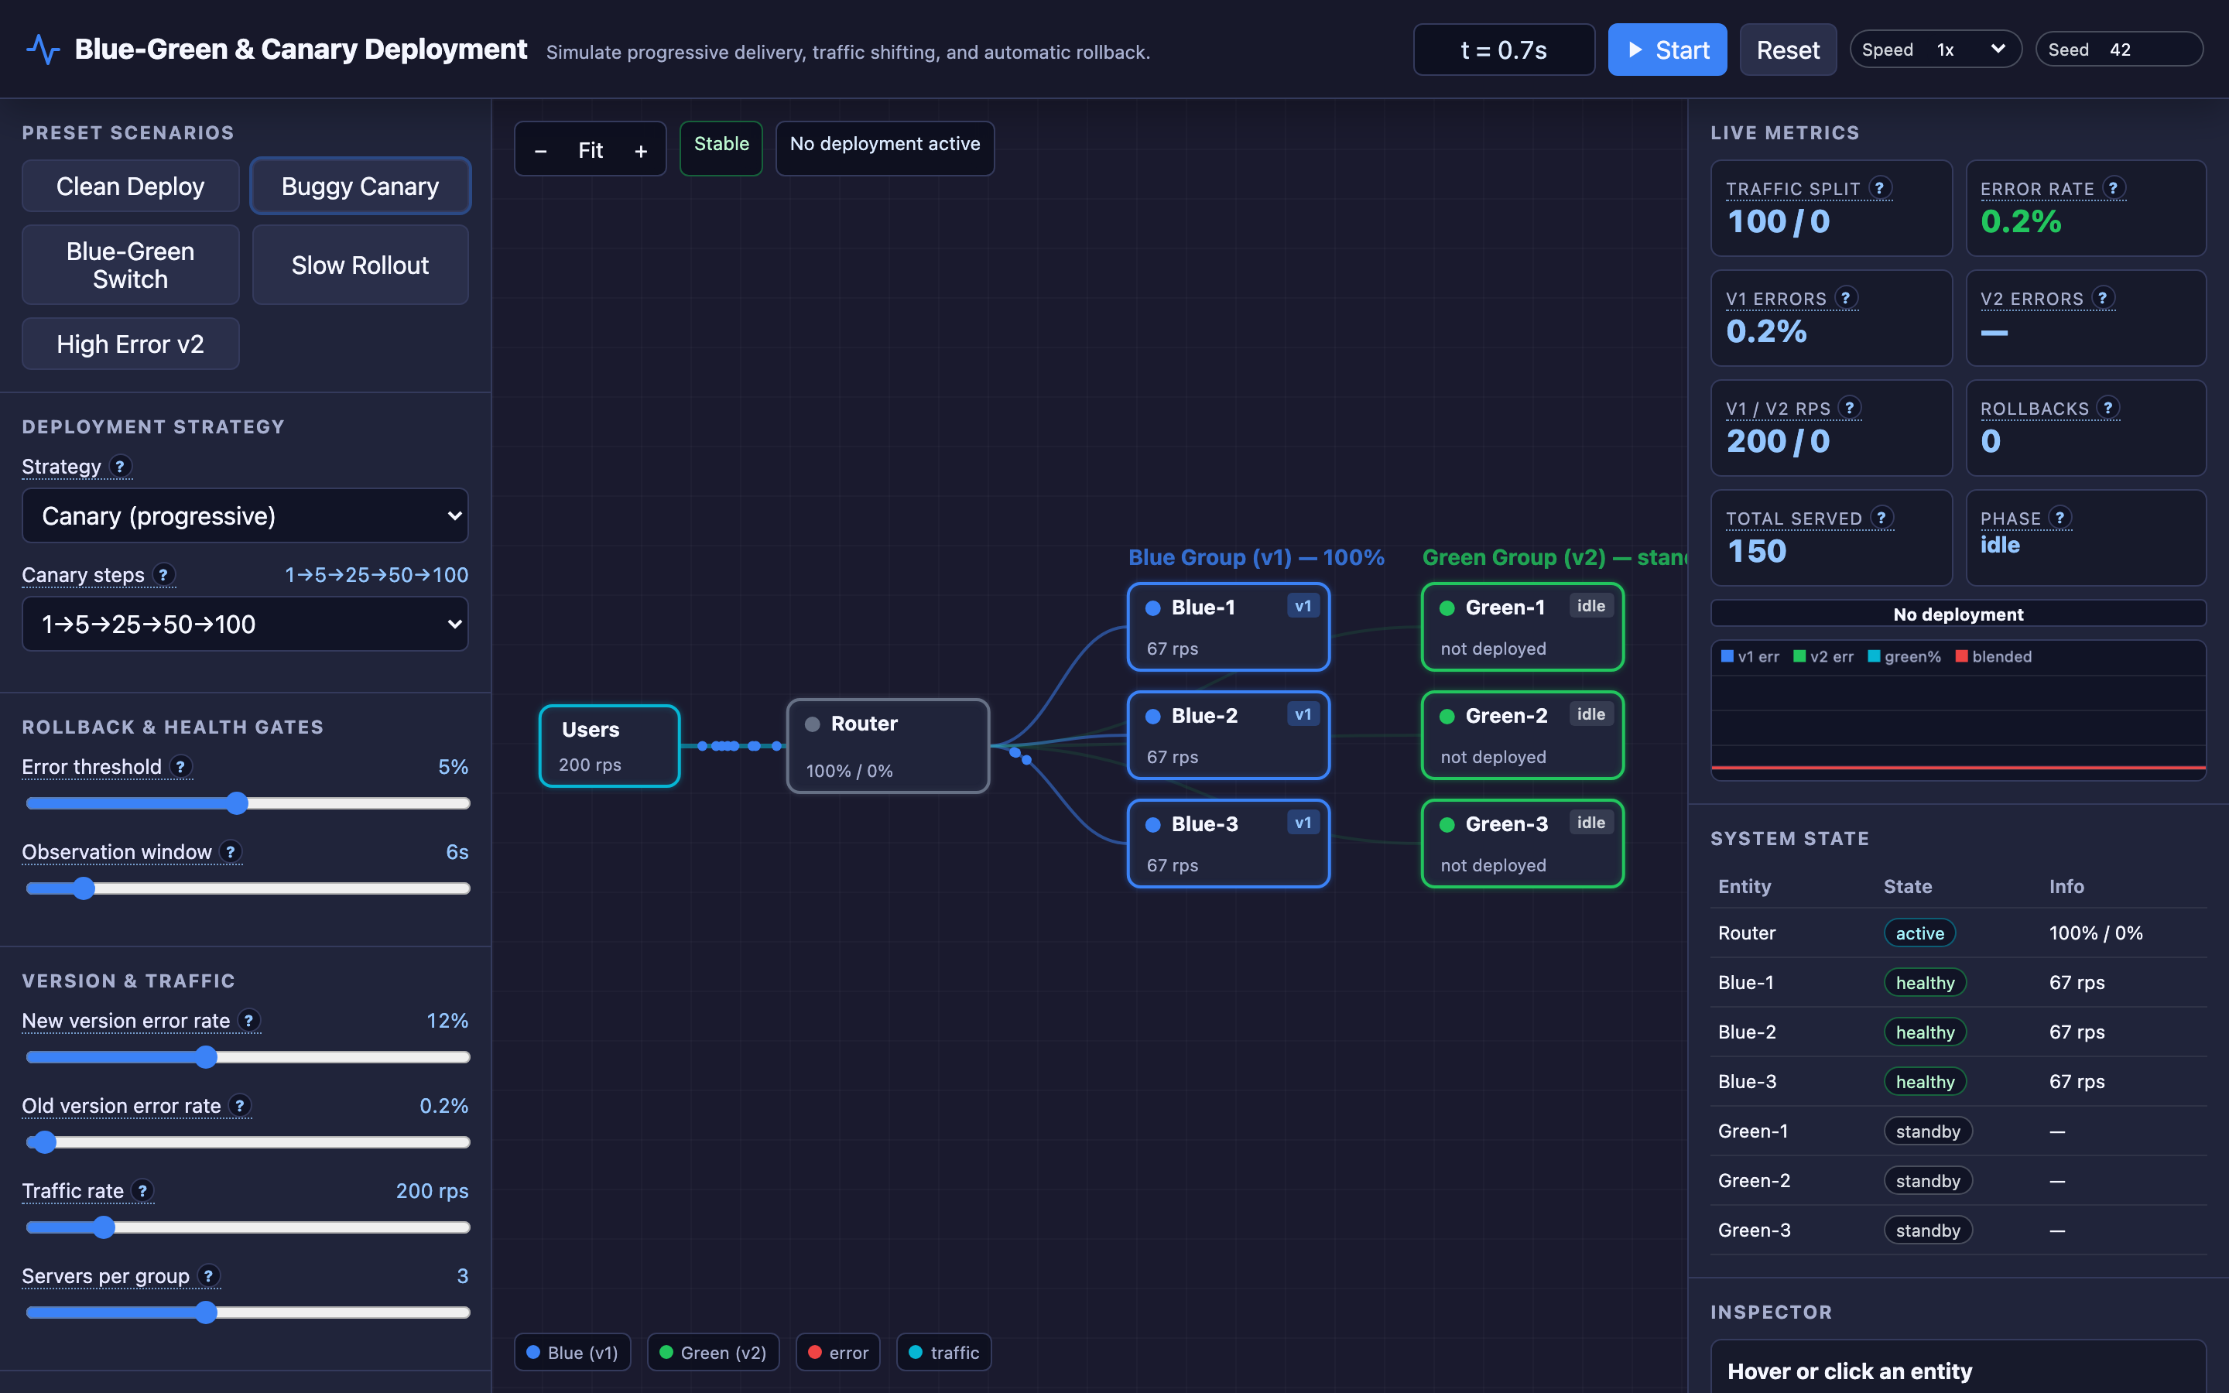Image resolution: width=2229 pixels, height=1393 pixels.
Task: Select the Blue-1 server node
Action: [1227, 627]
